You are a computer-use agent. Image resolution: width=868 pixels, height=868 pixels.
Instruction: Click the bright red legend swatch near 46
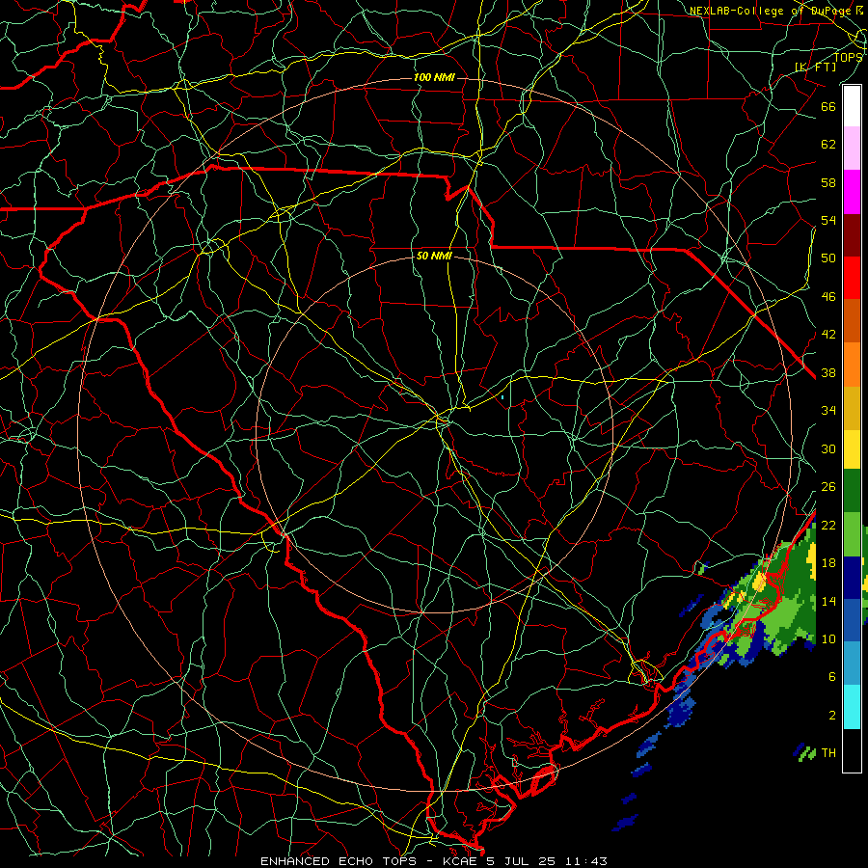click(x=852, y=278)
